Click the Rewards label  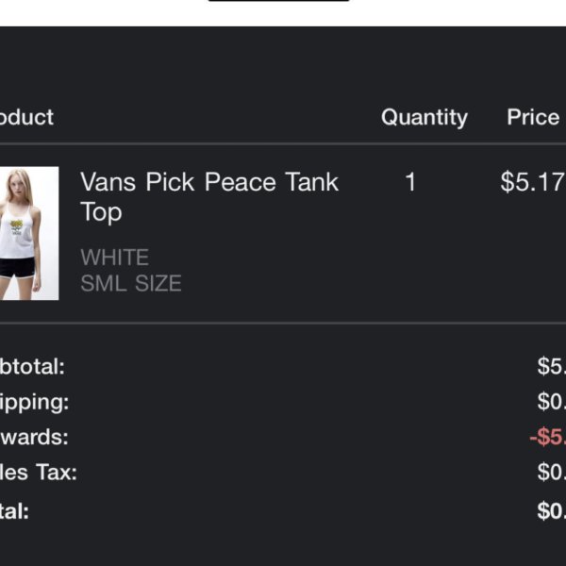(34, 437)
